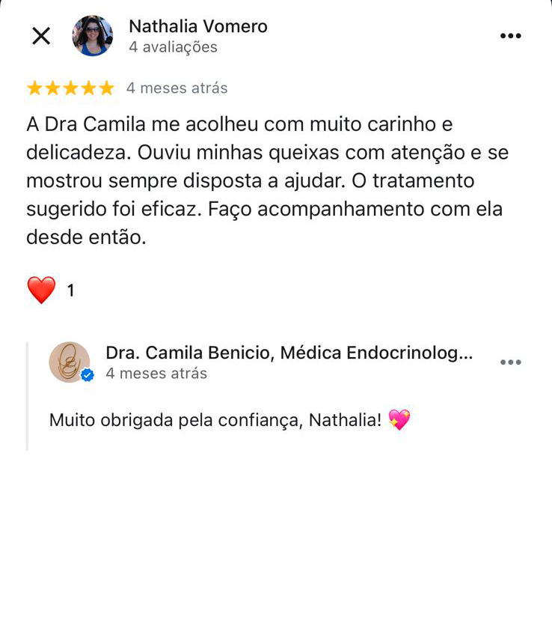552x617 pixels.
Task: Open Dra. Camila Benicio's logo avatar
Action: (70, 362)
